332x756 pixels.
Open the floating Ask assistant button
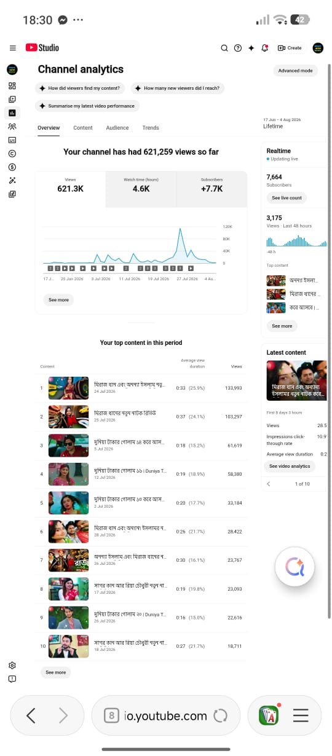(x=294, y=567)
